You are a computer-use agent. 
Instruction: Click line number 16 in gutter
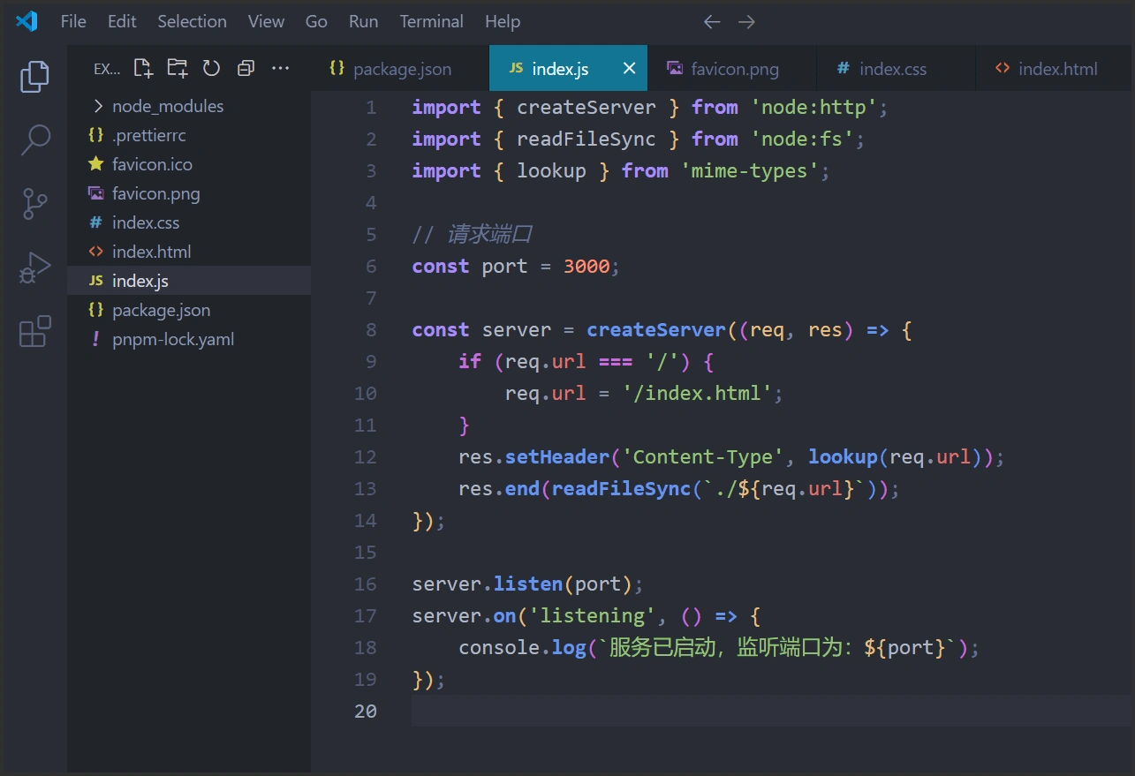coord(366,584)
